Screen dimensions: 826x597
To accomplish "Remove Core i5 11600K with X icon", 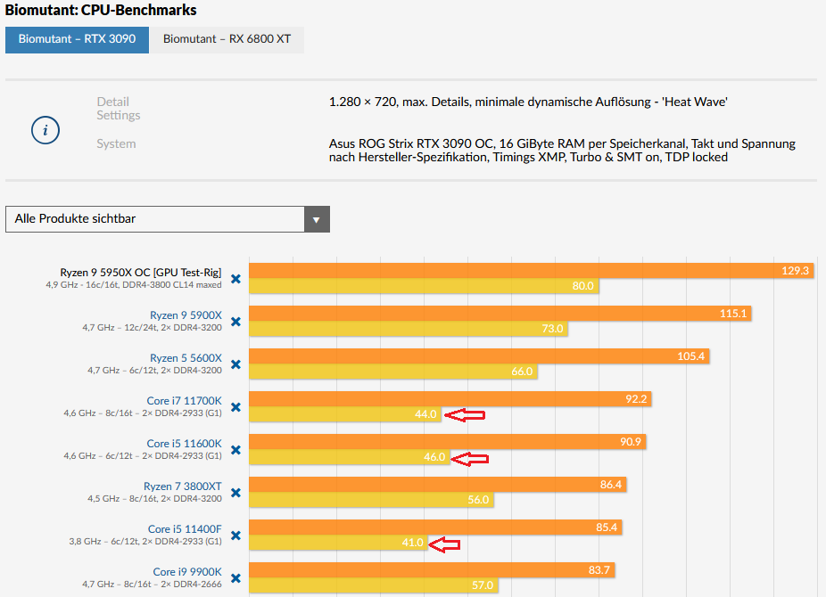I will tap(236, 450).
